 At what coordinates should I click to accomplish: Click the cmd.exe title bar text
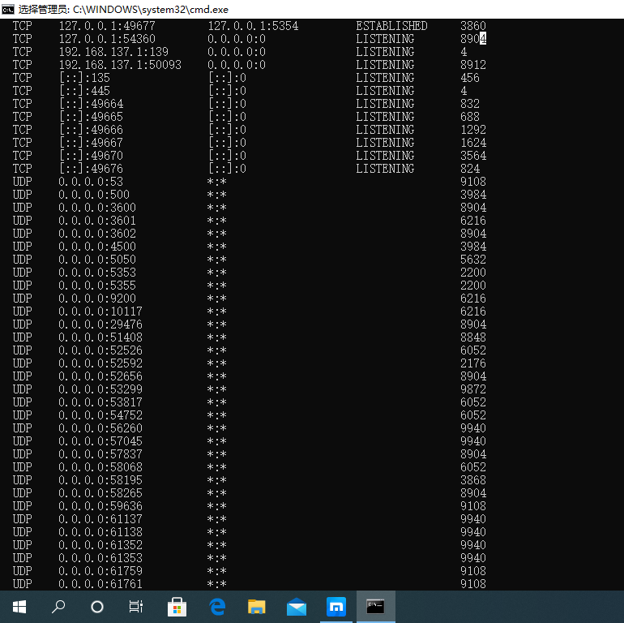(x=123, y=9)
